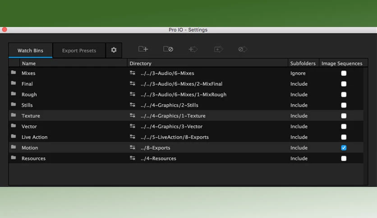Screen dimensions: 377x218
Task: Select the 'Motion' bin name
Action: click(x=30, y=148)
